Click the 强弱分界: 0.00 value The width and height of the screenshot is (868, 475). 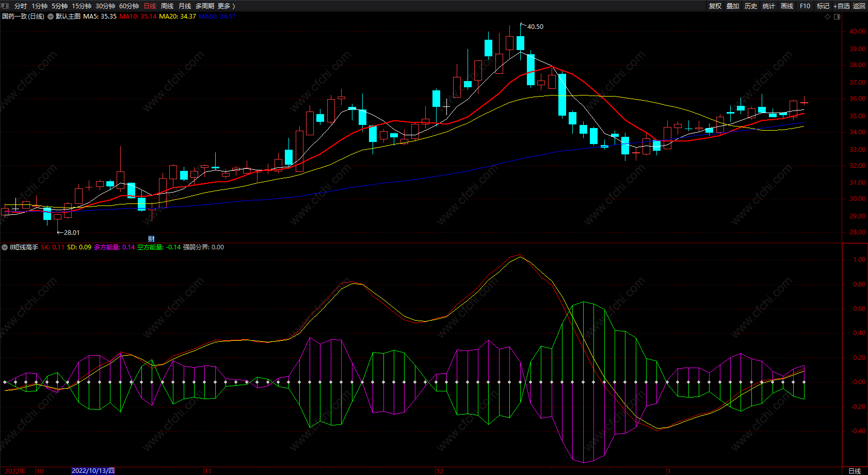click(x=203, y=247)
